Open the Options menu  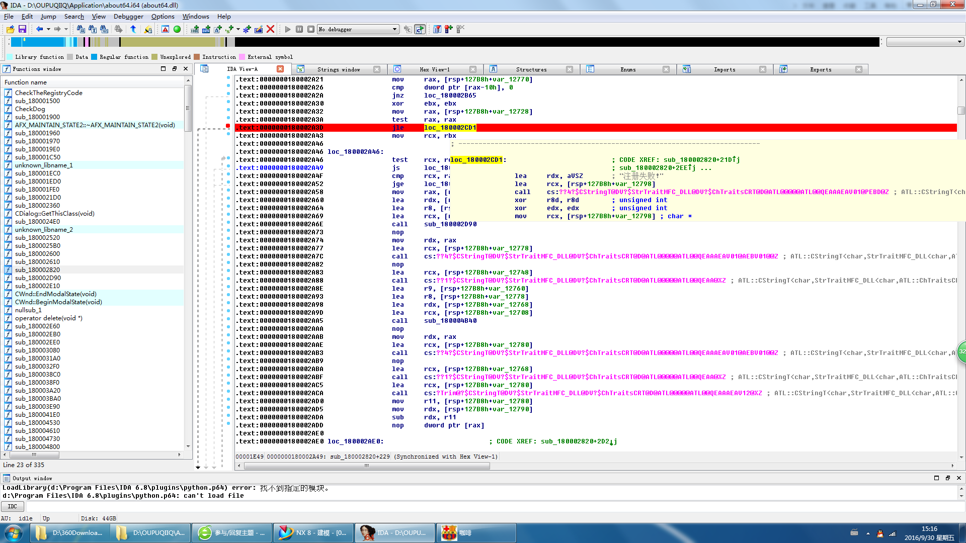[x=163, y=17]
